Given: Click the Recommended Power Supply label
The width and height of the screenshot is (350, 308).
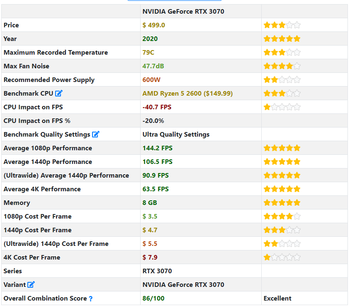Looking at the screenshot, I should click(49, 80).
